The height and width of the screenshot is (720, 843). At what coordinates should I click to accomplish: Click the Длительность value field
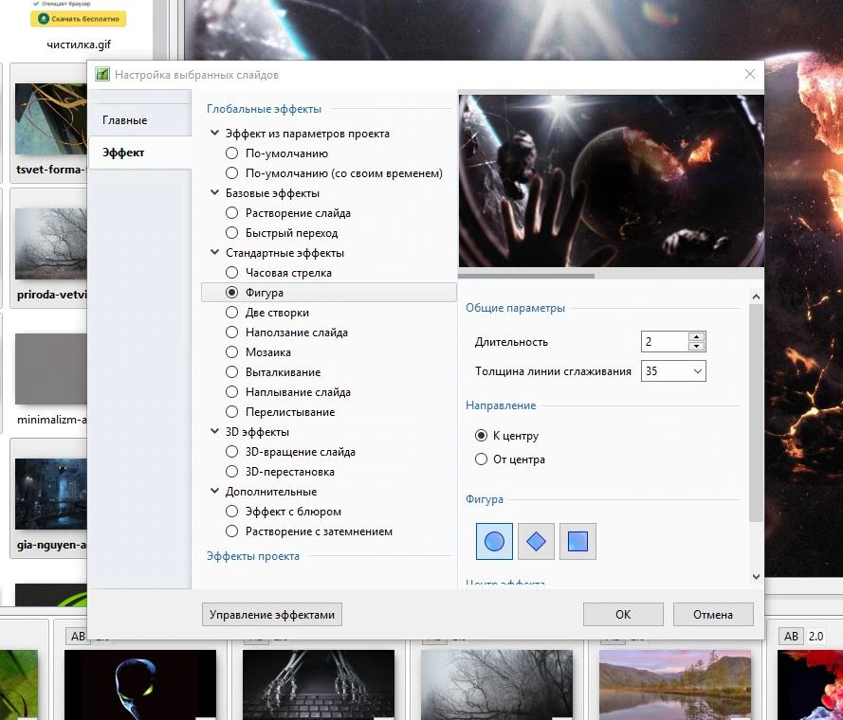665,341
